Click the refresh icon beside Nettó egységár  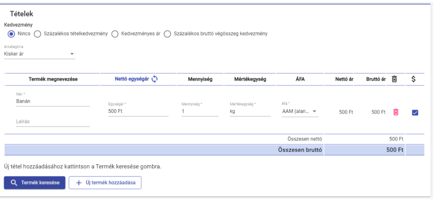point(155,79)
